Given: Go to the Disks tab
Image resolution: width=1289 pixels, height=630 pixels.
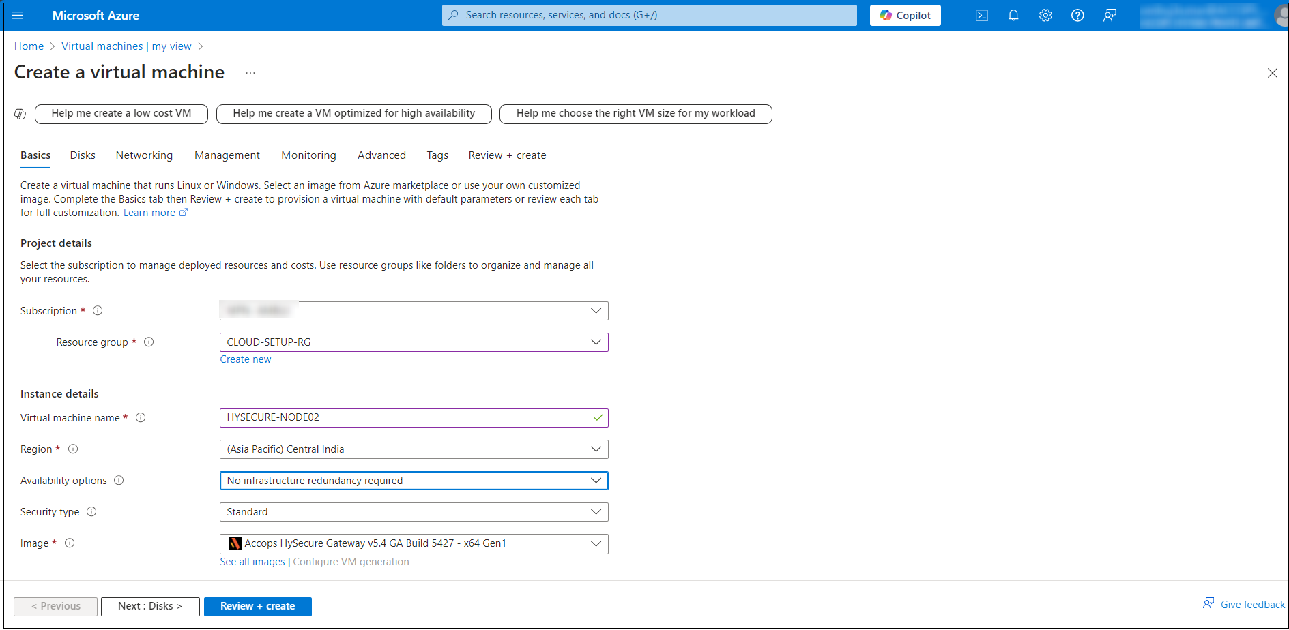Looking at the screenshot, I should (83, 155).
